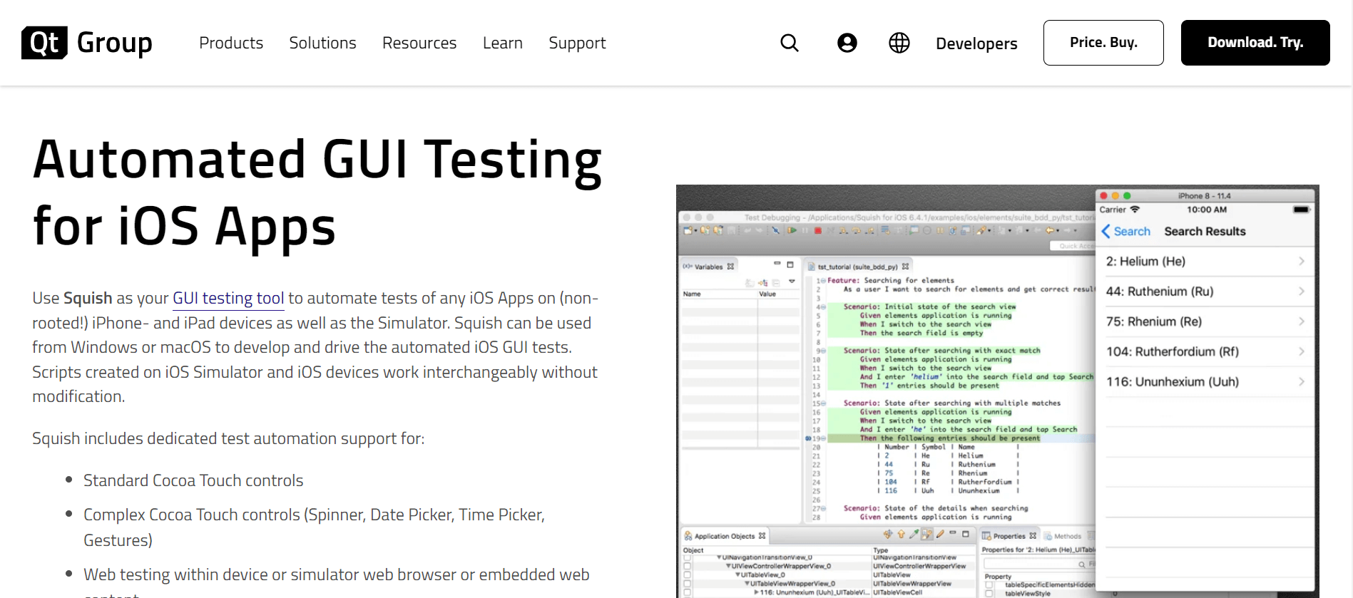
Task: Open the 2: Helium (He) row chevron
Action: click(1301, 262)
